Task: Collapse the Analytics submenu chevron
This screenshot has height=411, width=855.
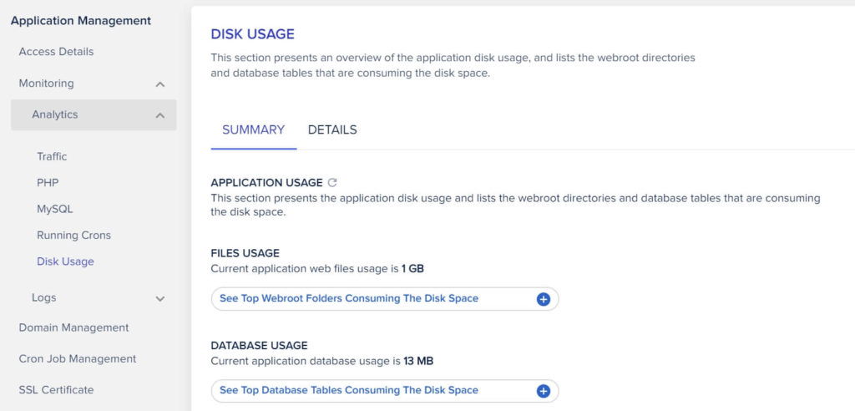Action: [x=159, y=115]
